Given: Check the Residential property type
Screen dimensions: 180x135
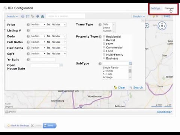Looking at the screenshot, I should [104, 36].
